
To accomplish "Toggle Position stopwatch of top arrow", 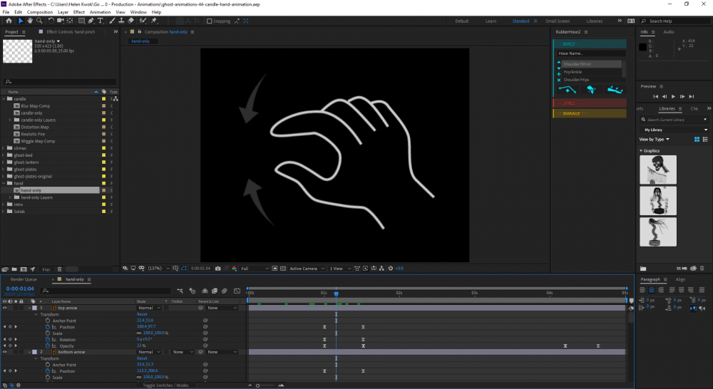I will pyautogui.click(x=48, y=327).
